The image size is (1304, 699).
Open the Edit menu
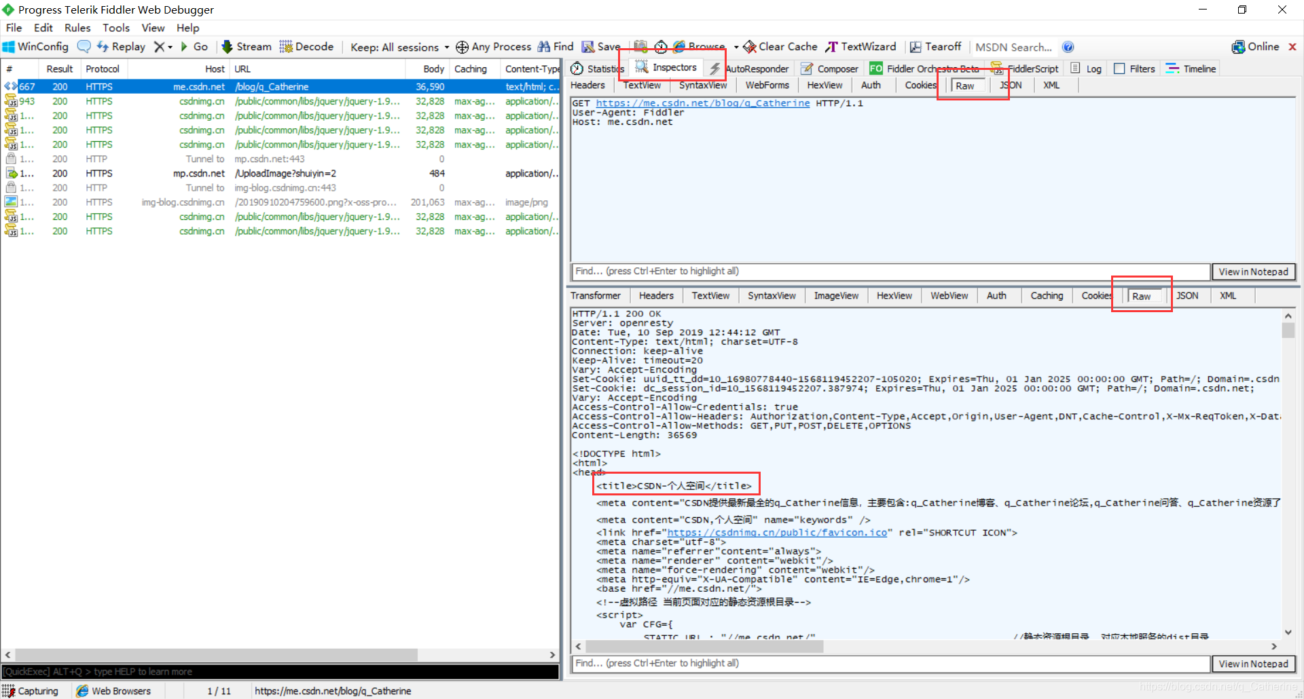coord(43,28)
